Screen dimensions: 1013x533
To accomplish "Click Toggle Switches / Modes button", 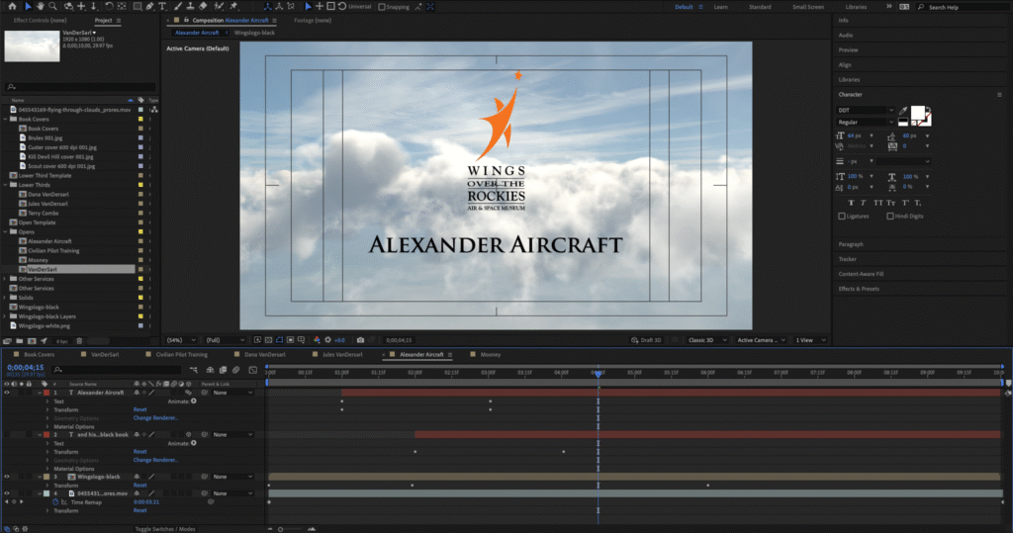I will coord(165,529).
